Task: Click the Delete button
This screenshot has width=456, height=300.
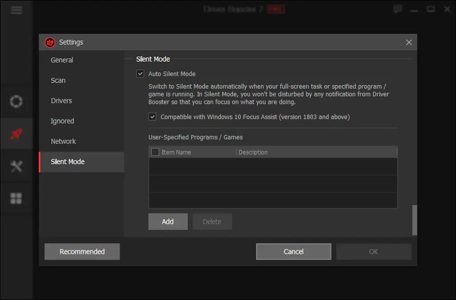Action: pos(212,222)
